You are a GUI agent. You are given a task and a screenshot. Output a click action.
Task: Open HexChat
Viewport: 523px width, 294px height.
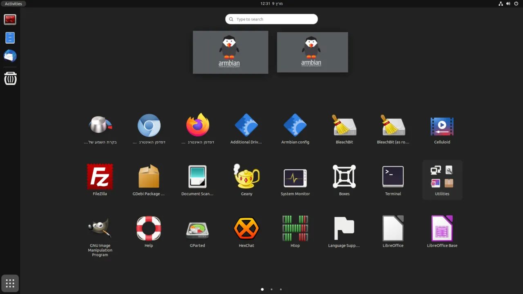246,228
